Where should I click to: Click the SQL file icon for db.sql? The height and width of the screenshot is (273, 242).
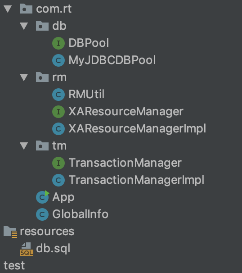click(x=27, y=249)
